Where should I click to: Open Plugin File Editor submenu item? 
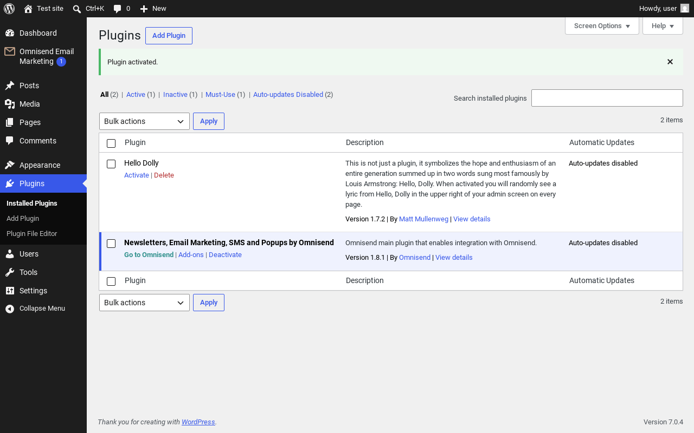32,234
